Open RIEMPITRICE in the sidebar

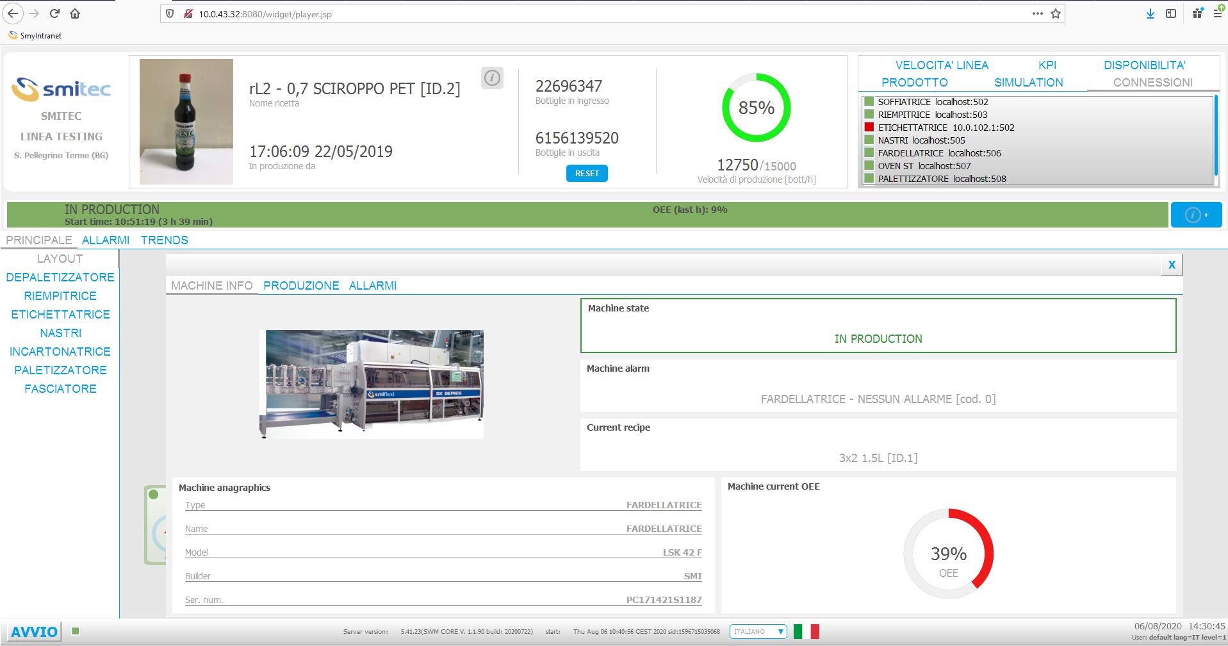coord(60,296)
